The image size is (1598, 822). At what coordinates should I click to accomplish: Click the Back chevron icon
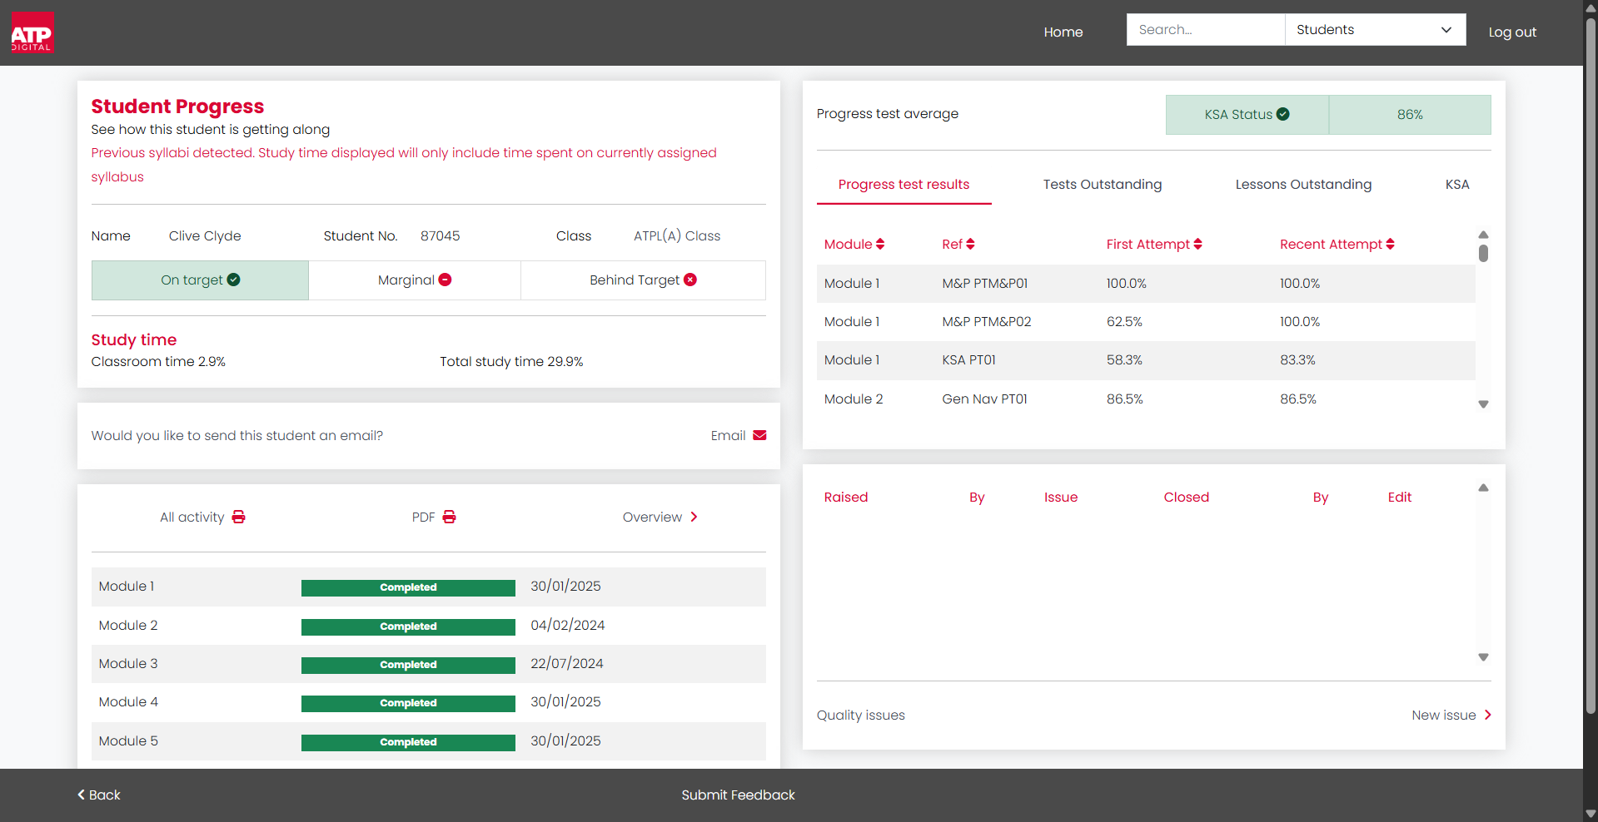tap(81, 795)
